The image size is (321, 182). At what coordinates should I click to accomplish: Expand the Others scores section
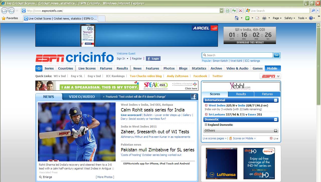(x=276, y=131)
